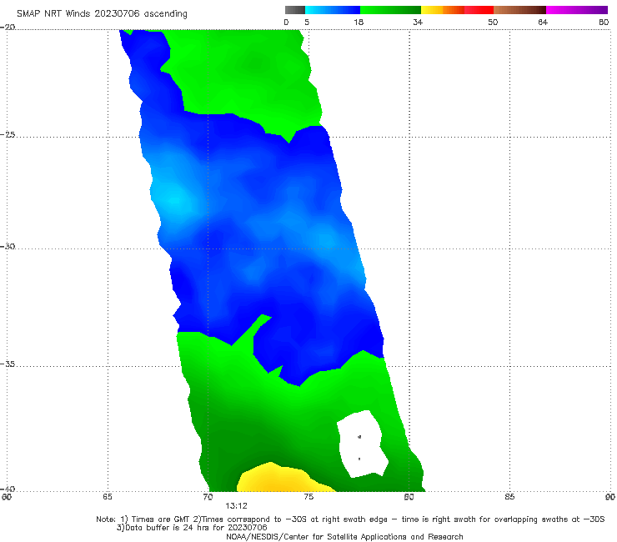Click the longitude label '70'
The width and height of the screenshot is (617, 542).
pyautogui.click(x=208, y=497)
